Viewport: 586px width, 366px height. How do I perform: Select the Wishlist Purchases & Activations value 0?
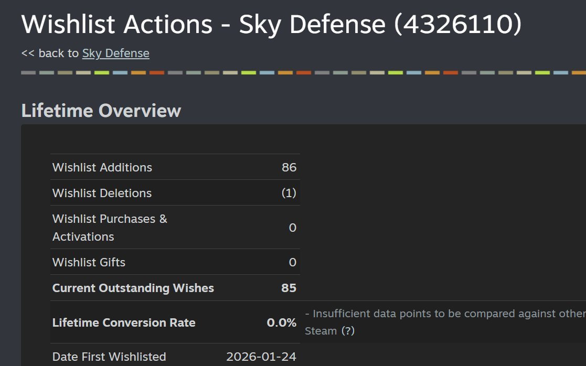tap(293, 228)
